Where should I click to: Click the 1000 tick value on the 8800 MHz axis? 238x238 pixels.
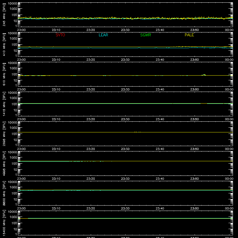[x=13, y=187]
